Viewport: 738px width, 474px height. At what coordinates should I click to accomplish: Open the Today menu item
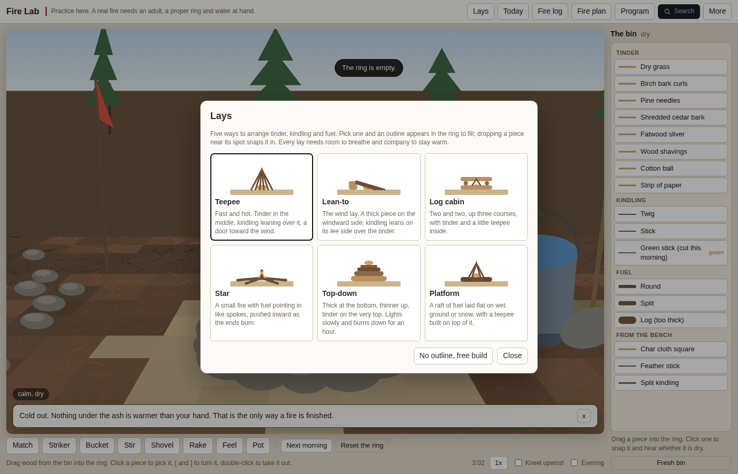[x=513, y=12]
